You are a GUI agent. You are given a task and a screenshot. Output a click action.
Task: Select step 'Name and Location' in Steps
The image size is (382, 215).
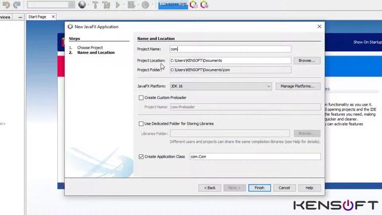tap(96, 53)
